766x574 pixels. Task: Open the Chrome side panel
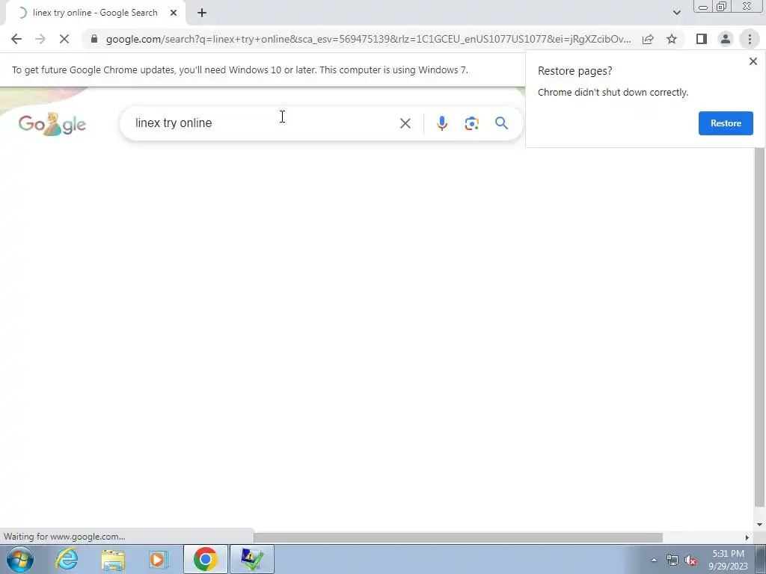(702, 39)
